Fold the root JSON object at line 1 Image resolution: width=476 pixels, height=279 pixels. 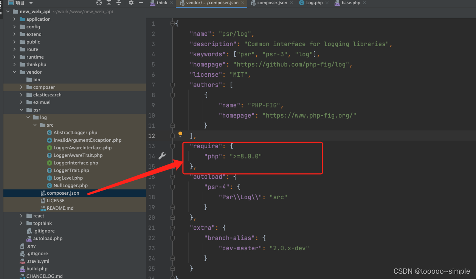(172, 24)
